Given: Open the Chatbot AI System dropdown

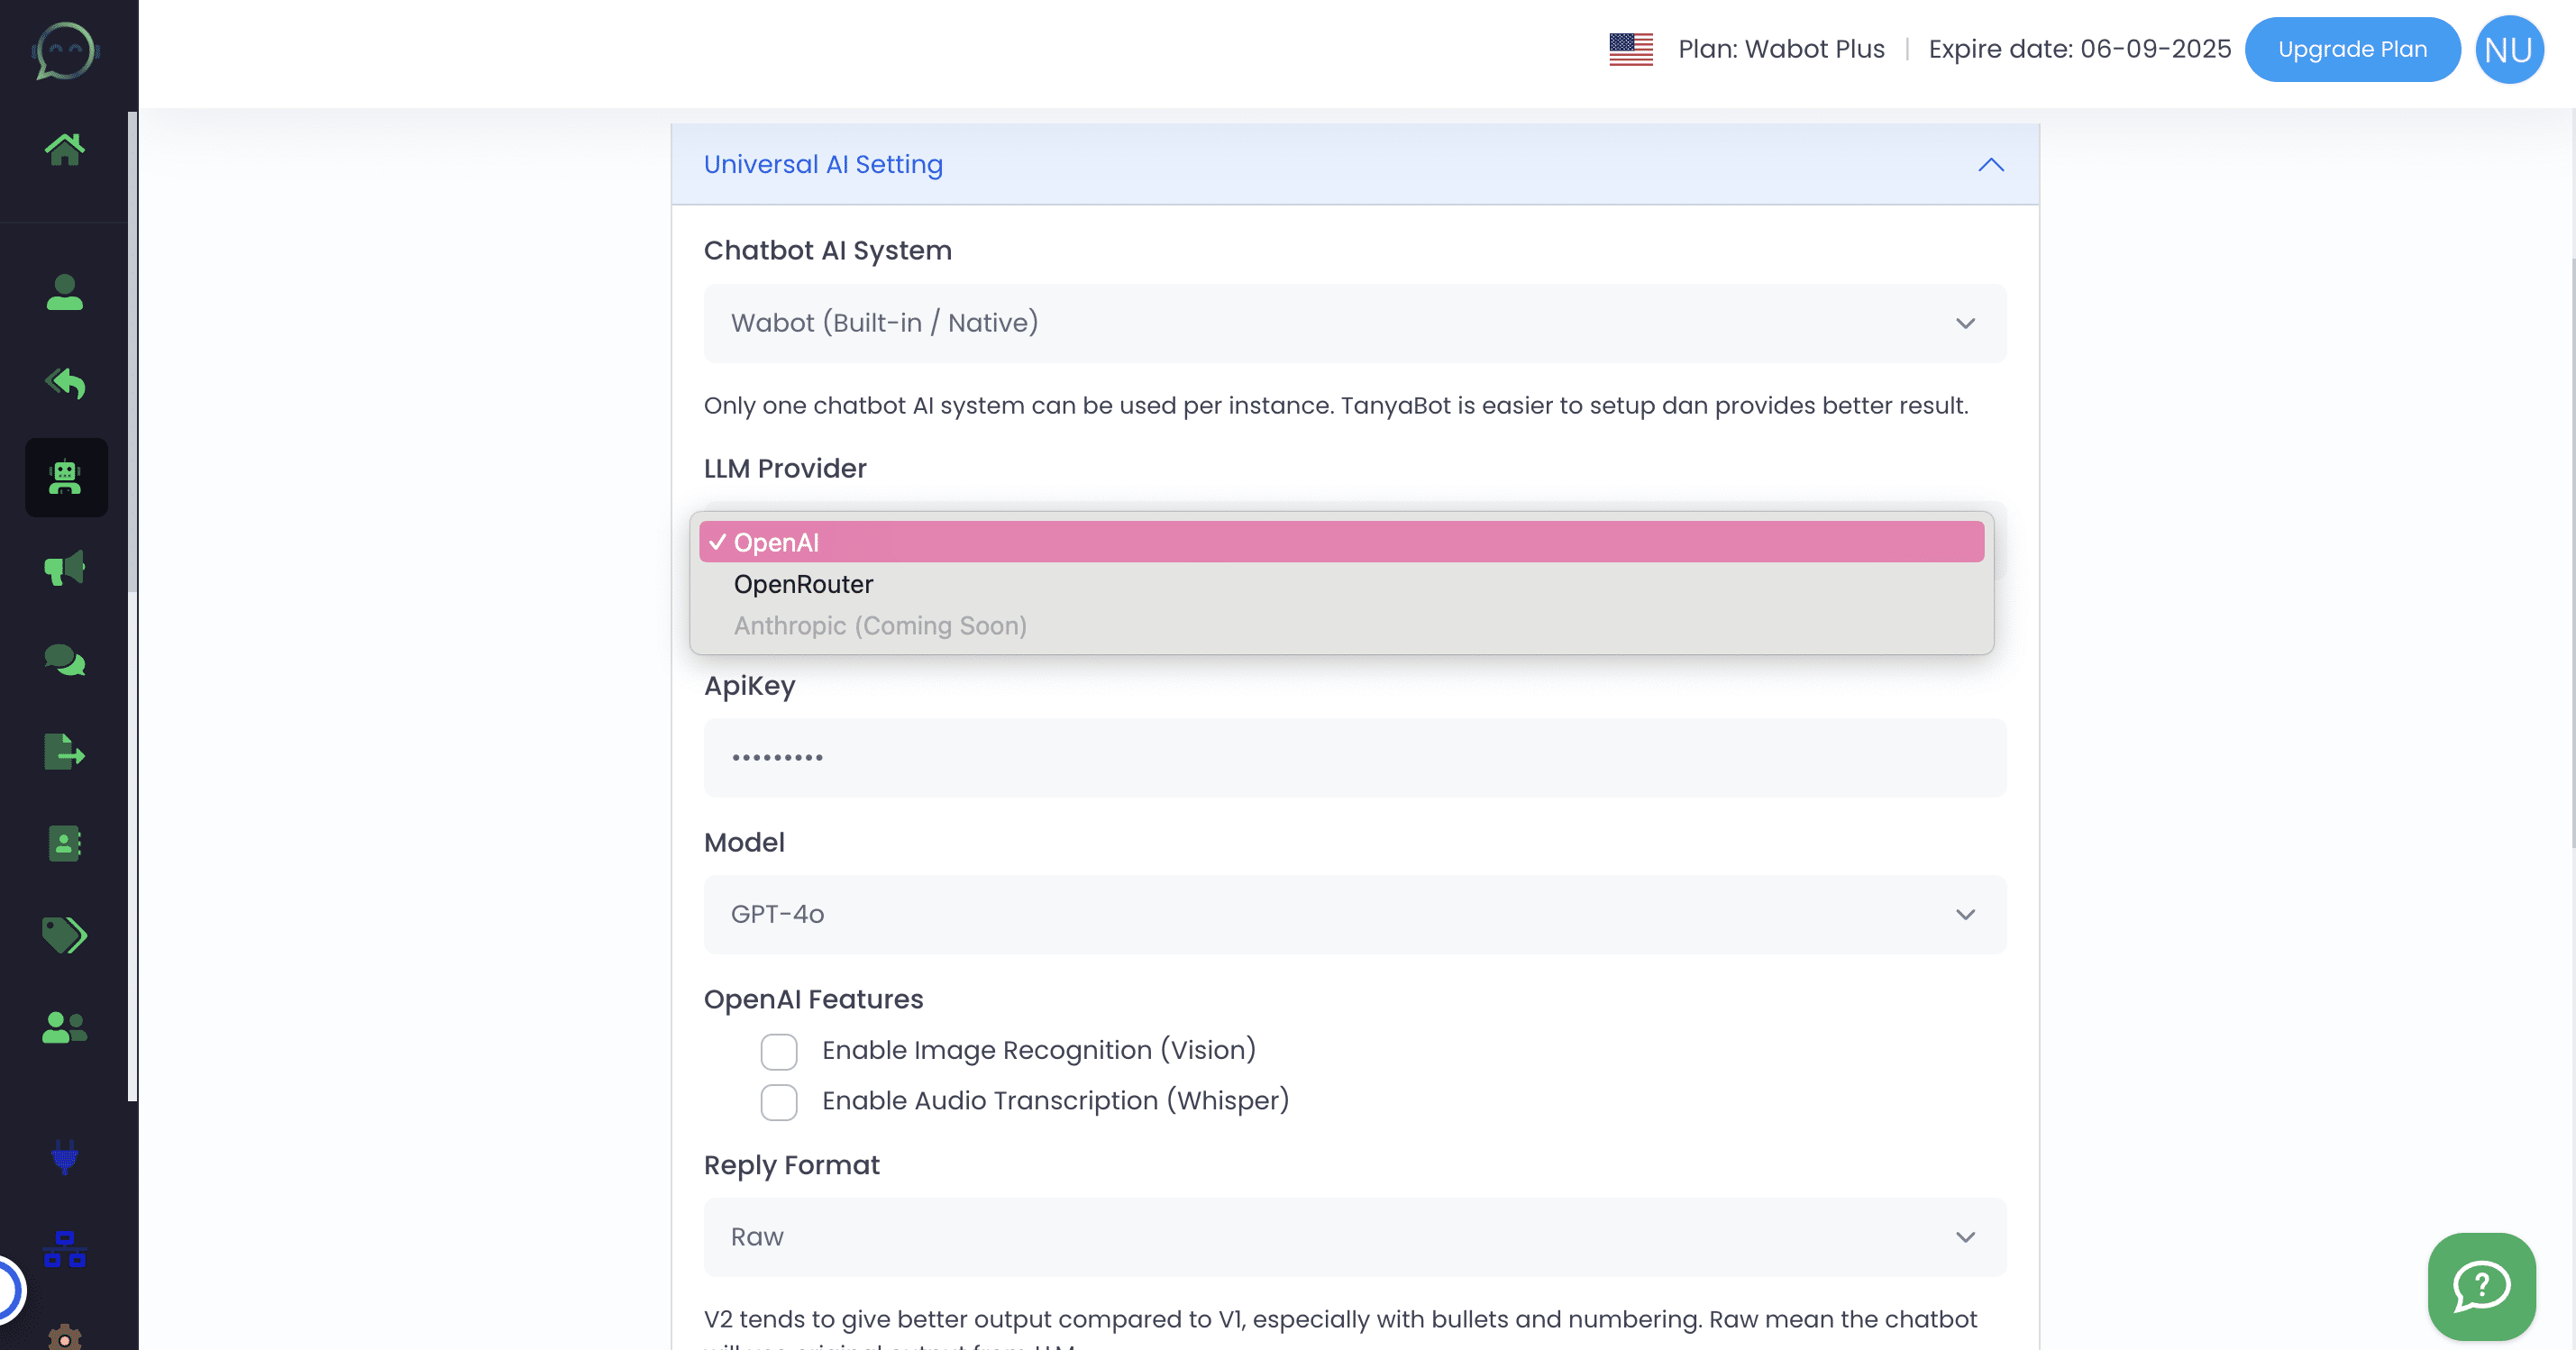Looking at the screenshot, I should [x=1355, y=323].
